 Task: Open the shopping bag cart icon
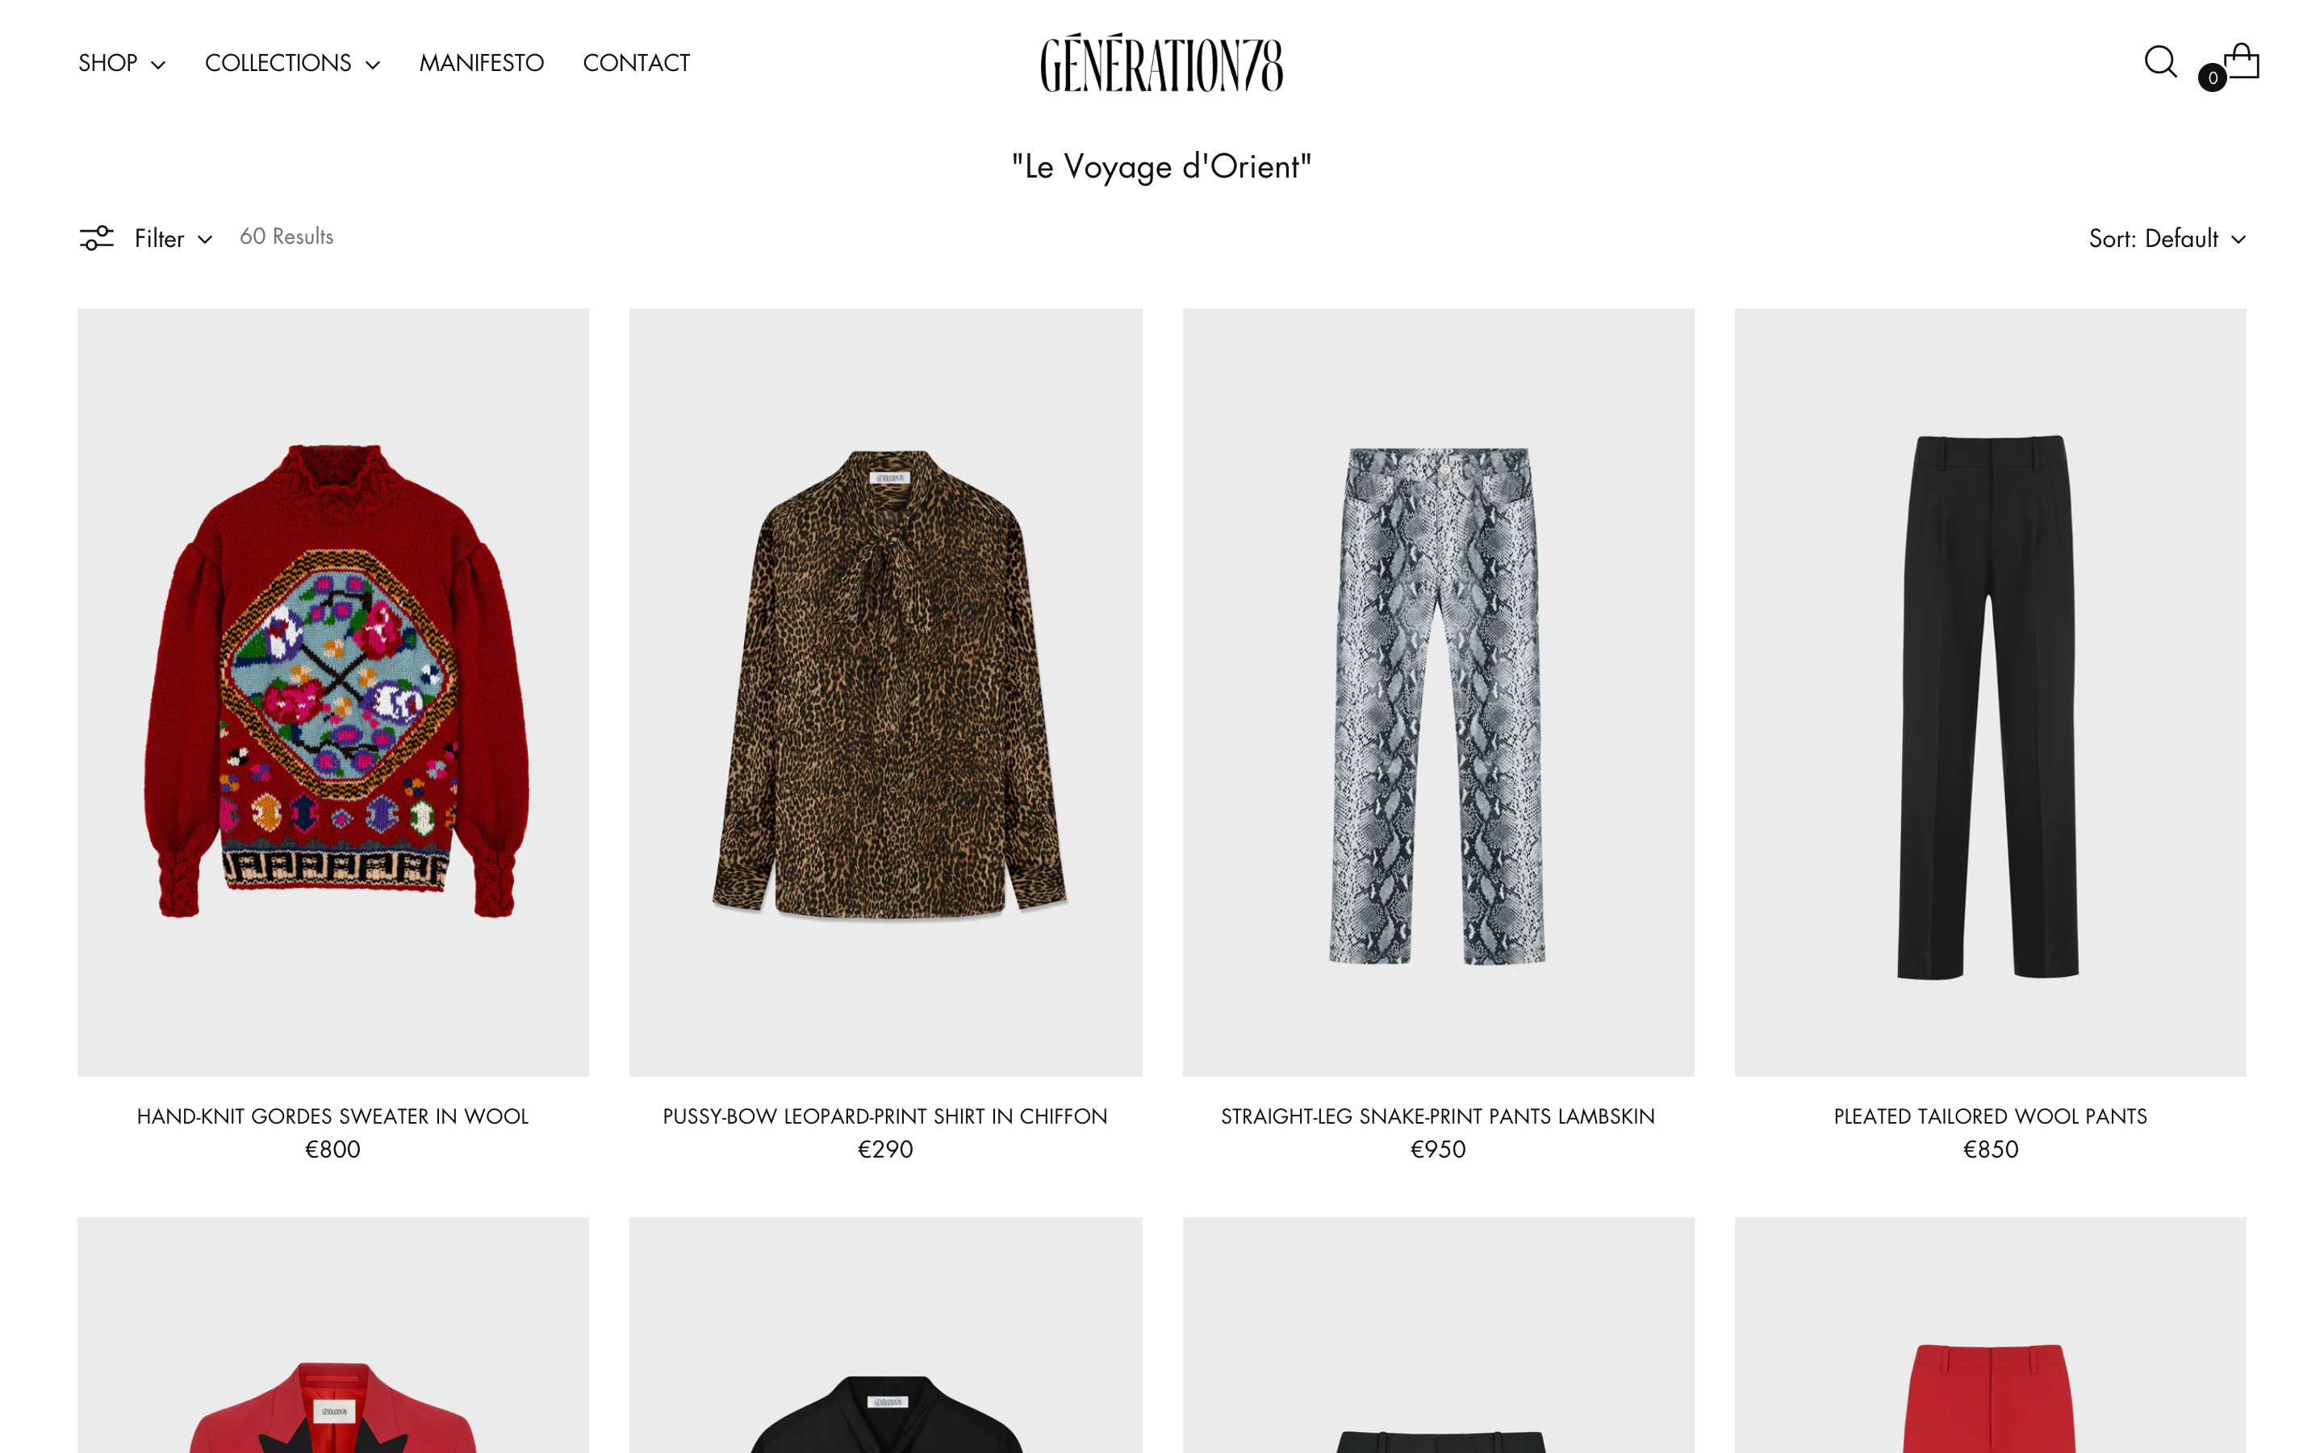(x=2242, y=60)
